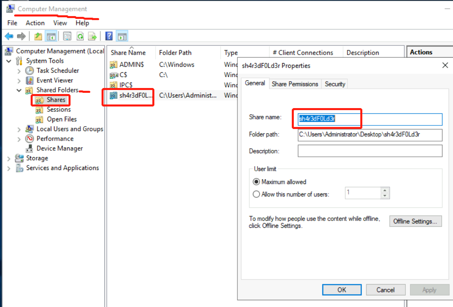This screenshot has width=453, height=307.
Task: Open Help with the question mark icon
Action: coord(109,37)
